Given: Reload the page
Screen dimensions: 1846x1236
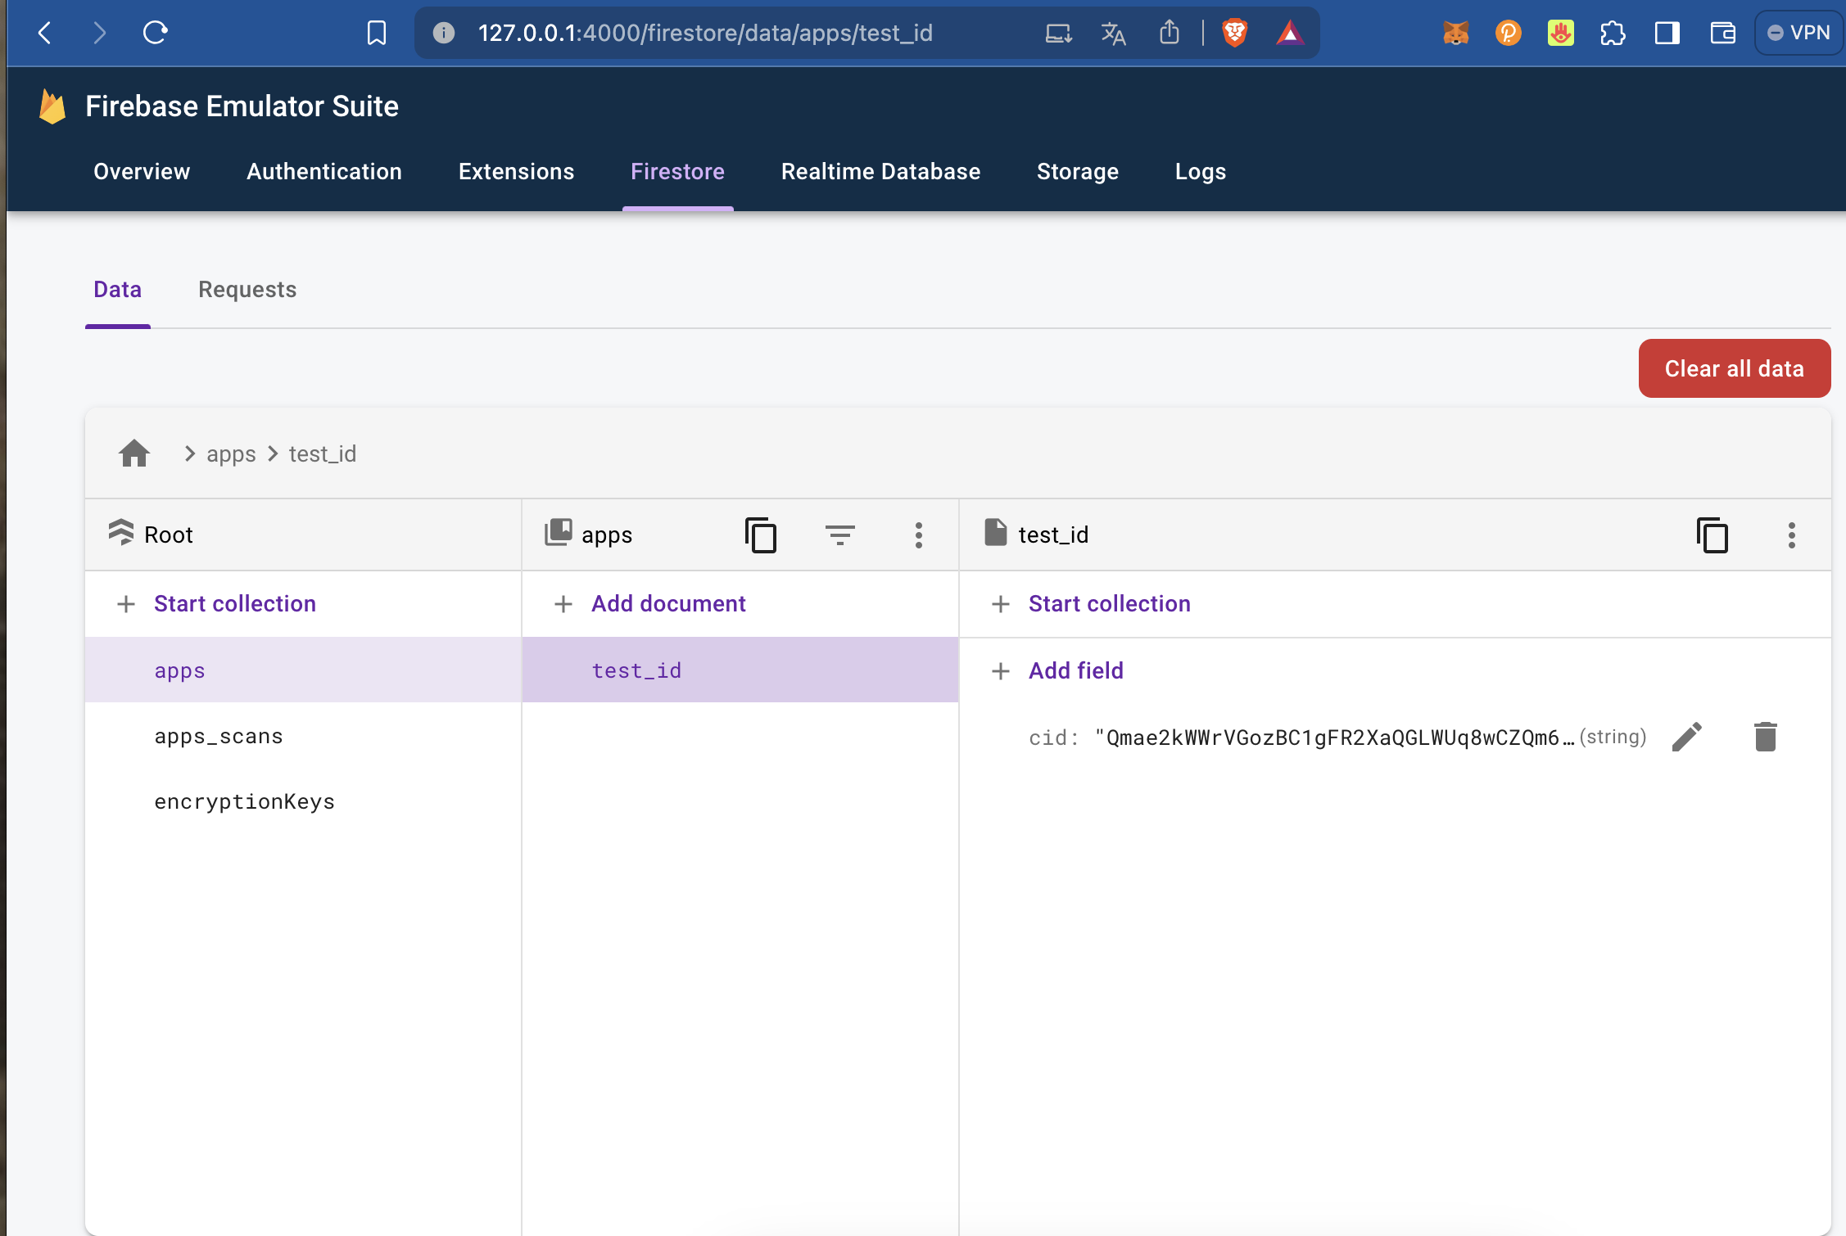Looking at the screenshot, I should [156, 33].
